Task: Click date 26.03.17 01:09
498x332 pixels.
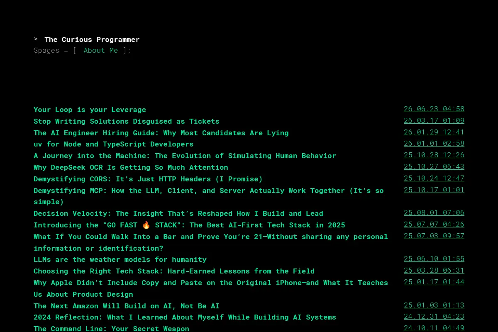Action: tap(434, 120)
